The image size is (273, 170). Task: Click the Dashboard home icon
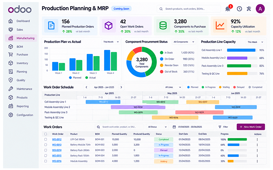11,21
